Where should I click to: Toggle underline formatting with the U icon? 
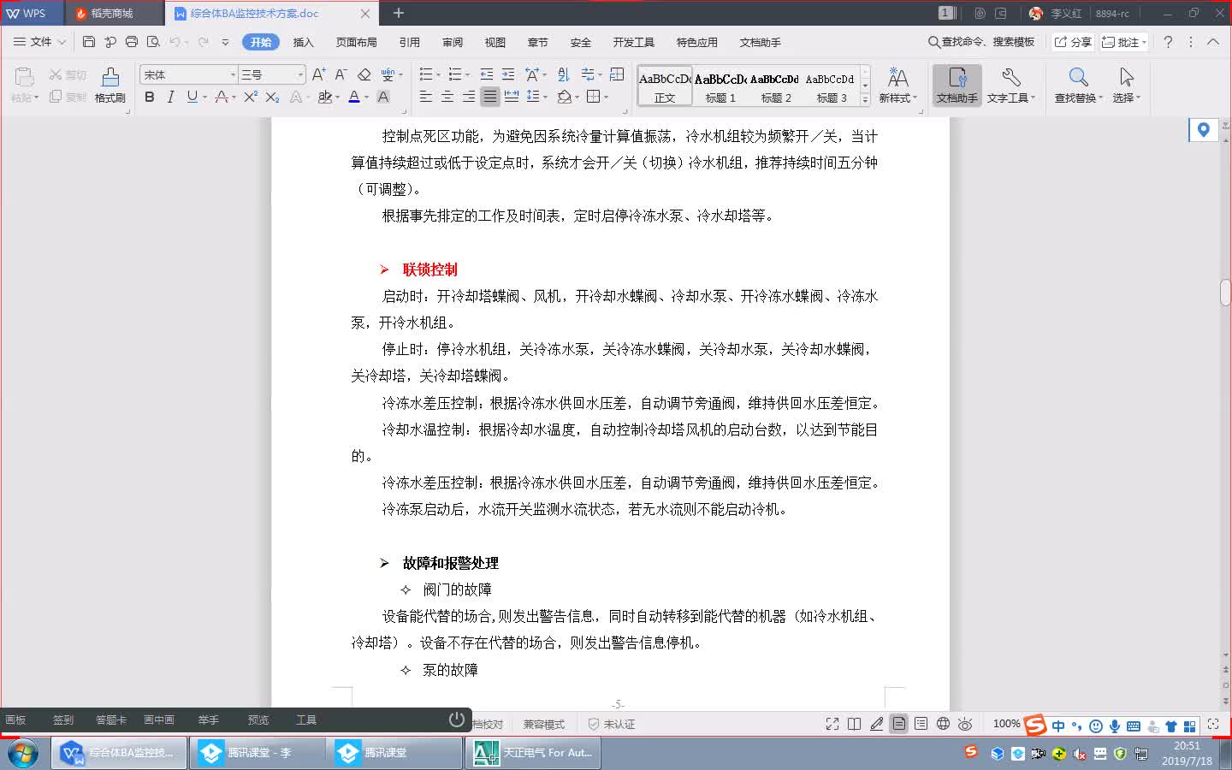(192, 97)
